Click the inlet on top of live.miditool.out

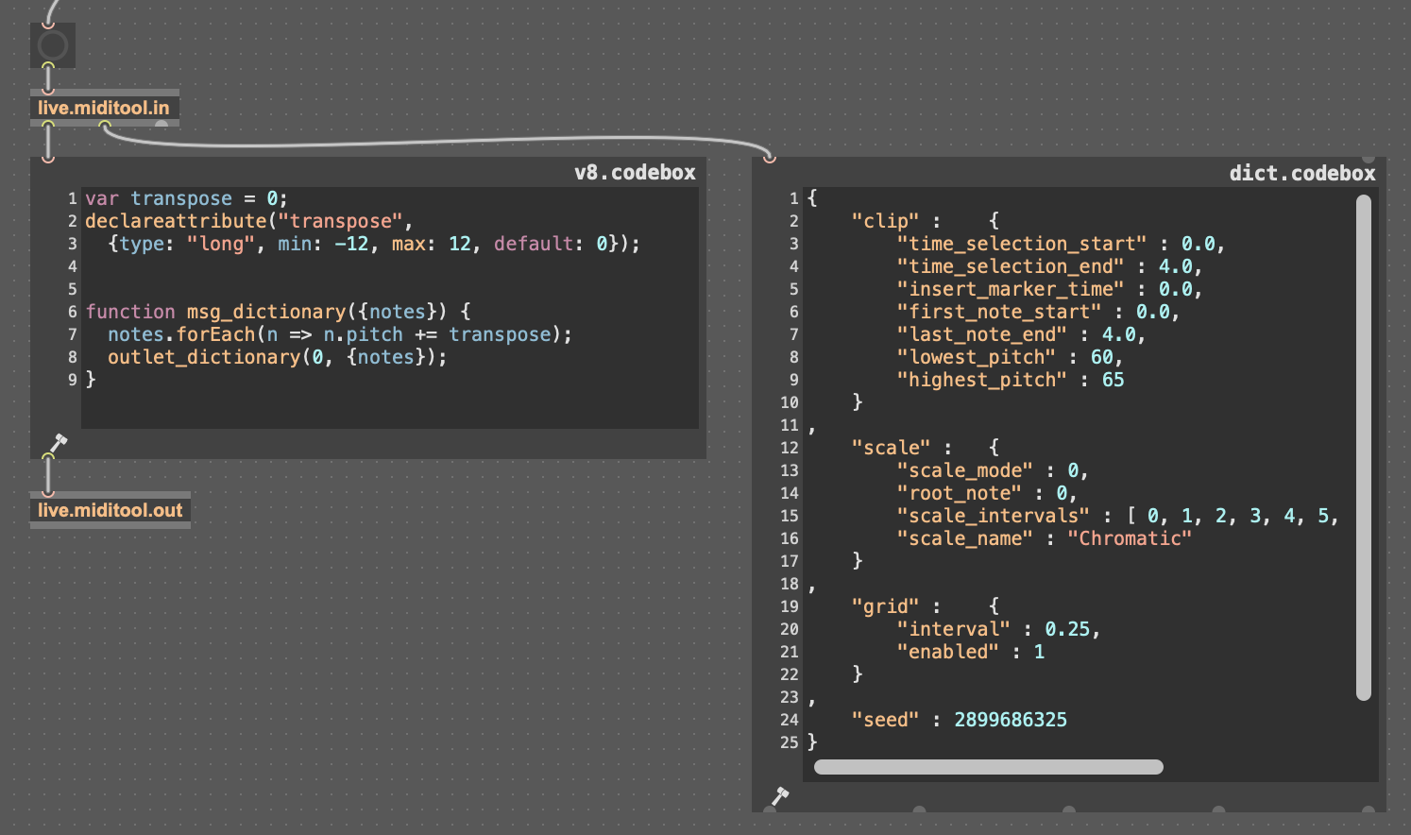pos(48,493)
